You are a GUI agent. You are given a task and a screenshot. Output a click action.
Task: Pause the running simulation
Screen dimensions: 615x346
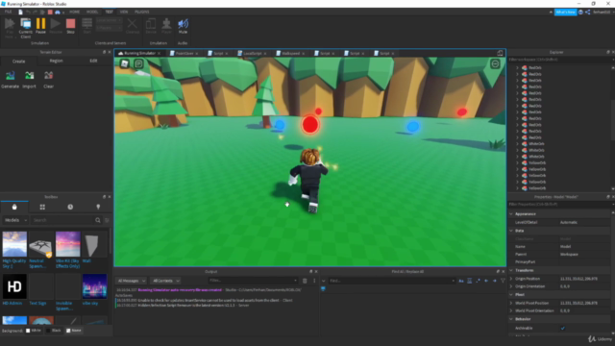(x=40, y=26)
